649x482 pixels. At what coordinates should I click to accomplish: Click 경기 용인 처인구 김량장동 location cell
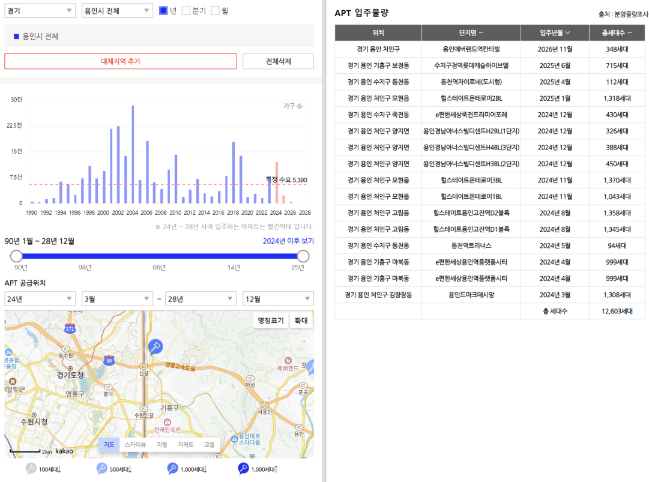click(x=378, y=295)
